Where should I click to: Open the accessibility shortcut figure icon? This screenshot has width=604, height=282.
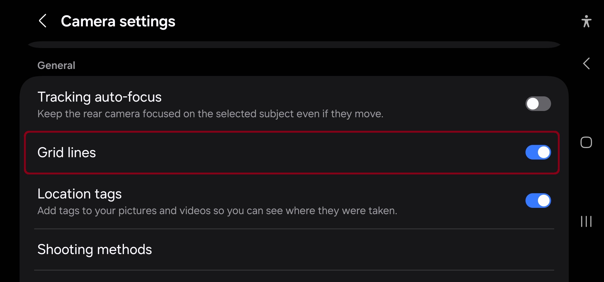[x=586, y=21]
